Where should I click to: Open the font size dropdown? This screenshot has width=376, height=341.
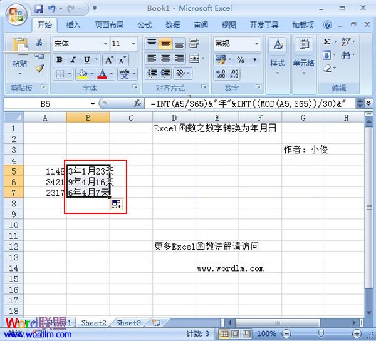coord(133,44)
